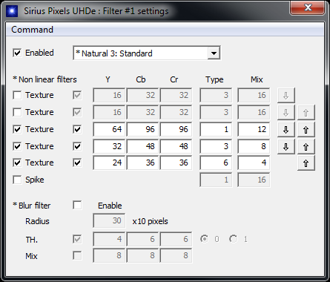330x282 pixels.
Task: Click the Type field in the Y 32 enabled row
Action: click(216, 146)
